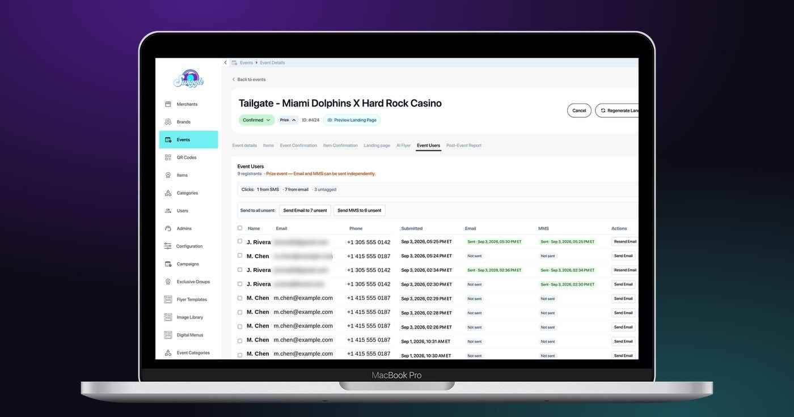Open Preview Landing Page
Viewport: 794px width, 417px height.
[x=352, y=120]
